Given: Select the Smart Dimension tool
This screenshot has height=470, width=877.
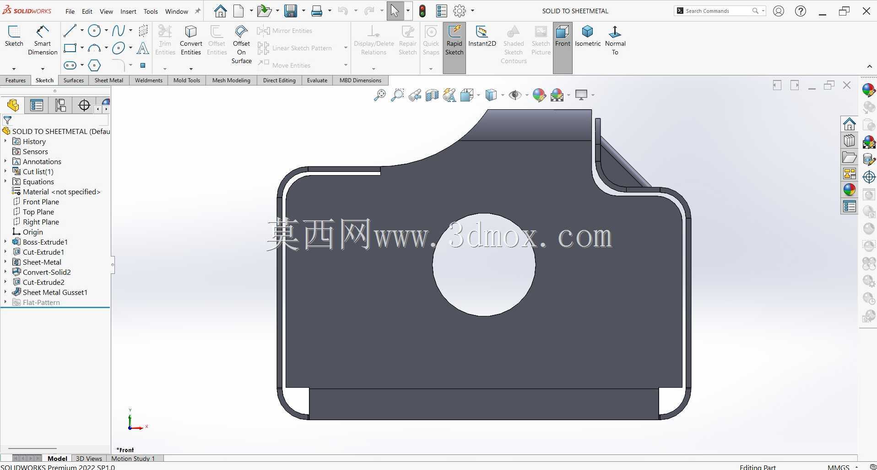Looking at the screenshot, I should (43, 40).
